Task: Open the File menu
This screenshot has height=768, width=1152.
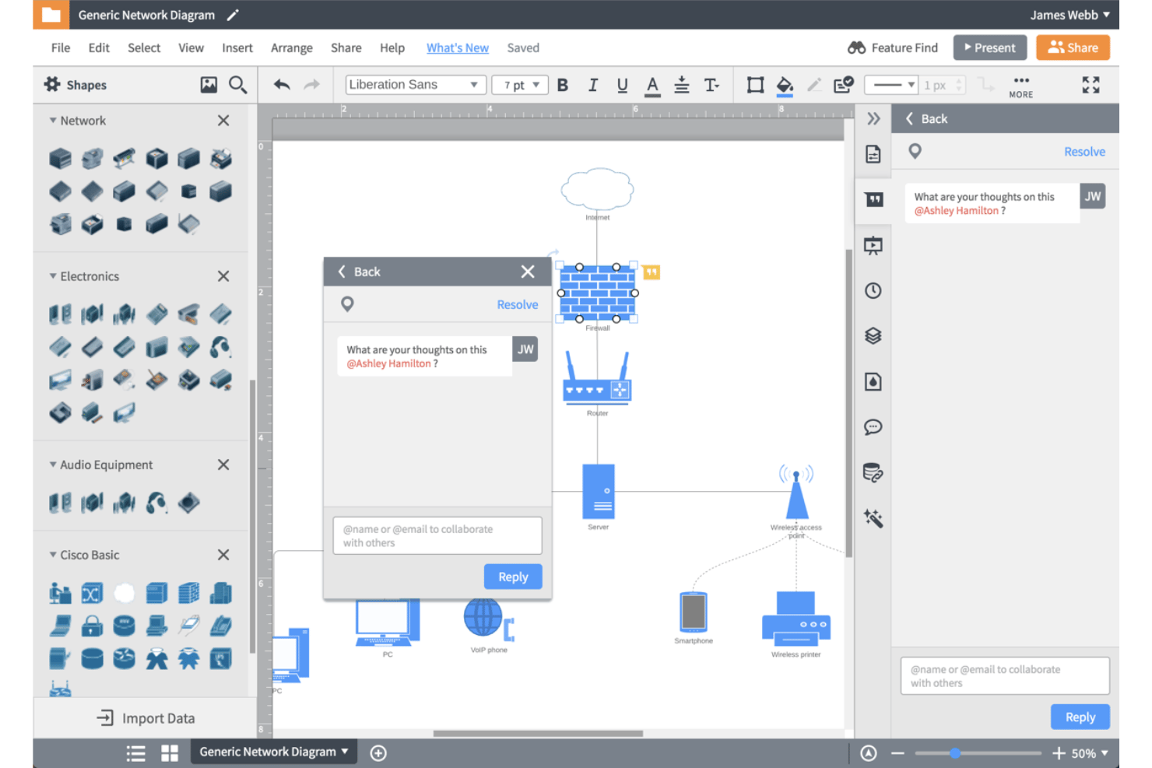Action: (x=61, y=47)
